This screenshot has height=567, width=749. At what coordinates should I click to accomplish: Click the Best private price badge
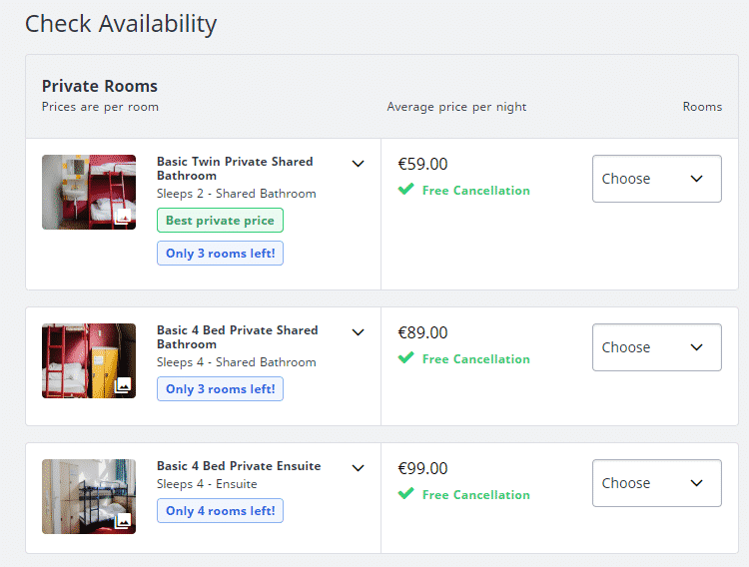(220, 221)
